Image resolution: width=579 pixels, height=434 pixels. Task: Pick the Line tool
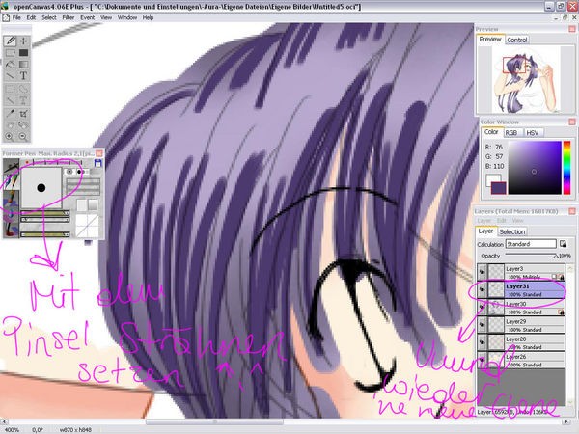(x=10, y=76)
